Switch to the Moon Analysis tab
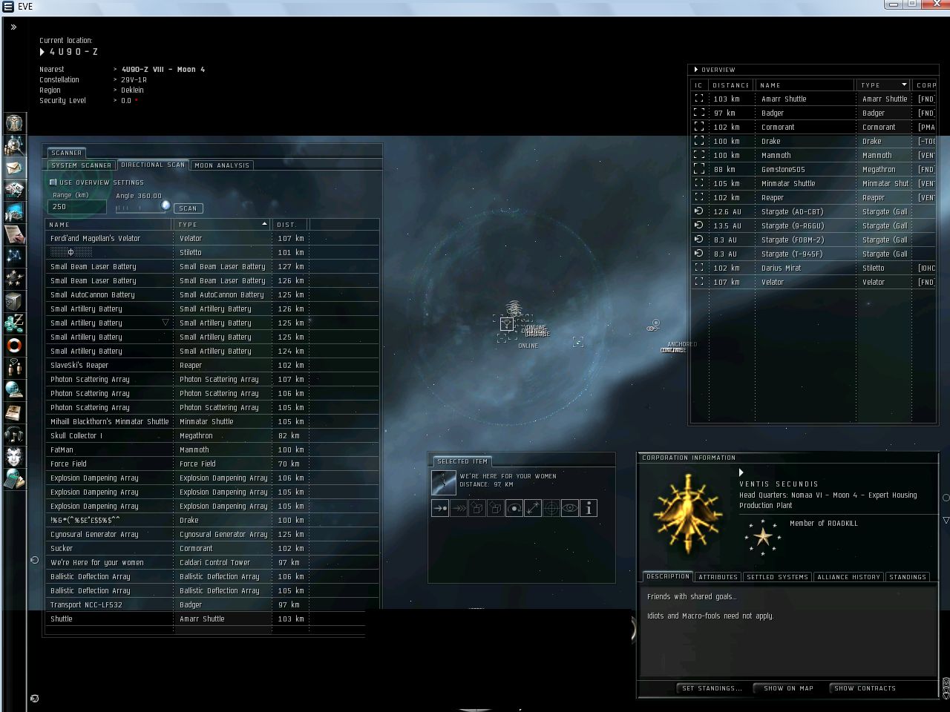The width and height of the screenshot is (950, 712). click(x=222, y=165)
